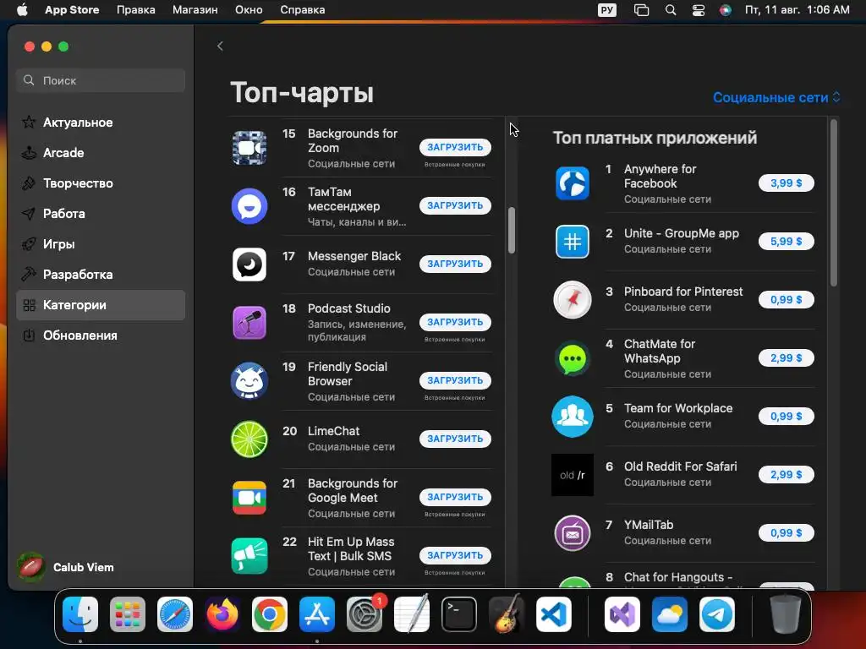Open Weather app from the Dock

coord(670,614)
